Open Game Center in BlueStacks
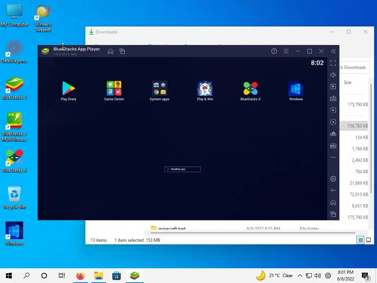The width and height of the screenshot is (377, 283). [114, 91]
